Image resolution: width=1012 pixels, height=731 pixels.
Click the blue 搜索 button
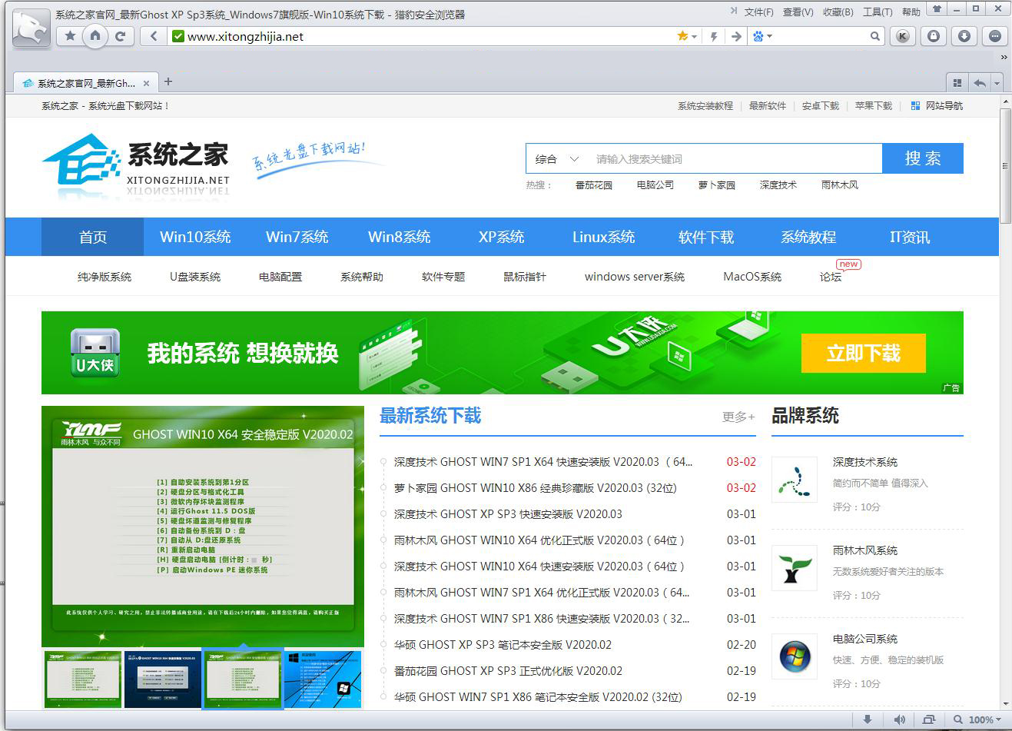tap(922, 158)
